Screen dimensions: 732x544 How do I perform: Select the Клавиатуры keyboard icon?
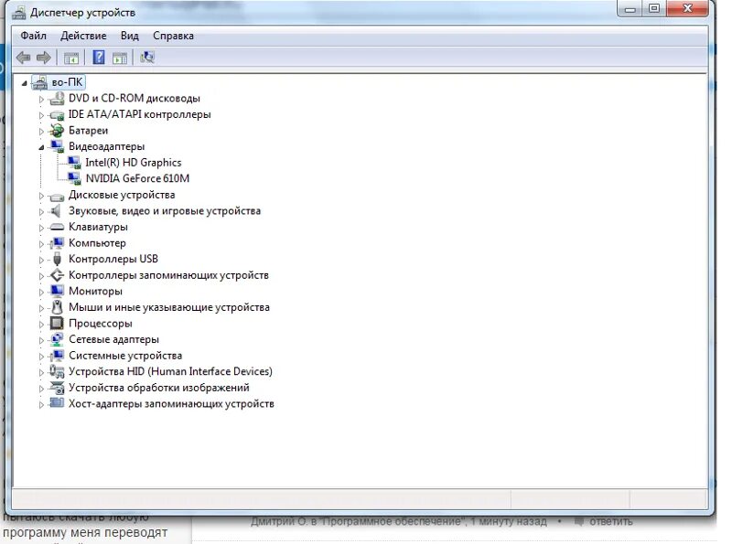57,228
